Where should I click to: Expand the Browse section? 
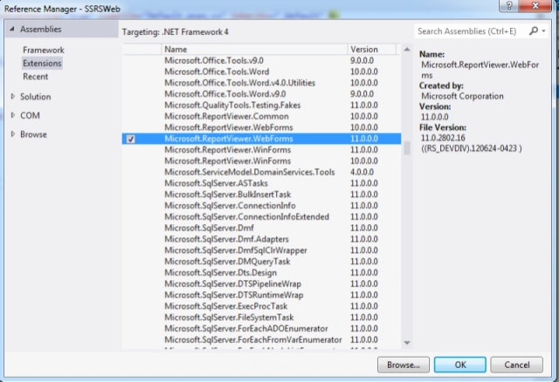pyautogui.click(x=13, y=133)
